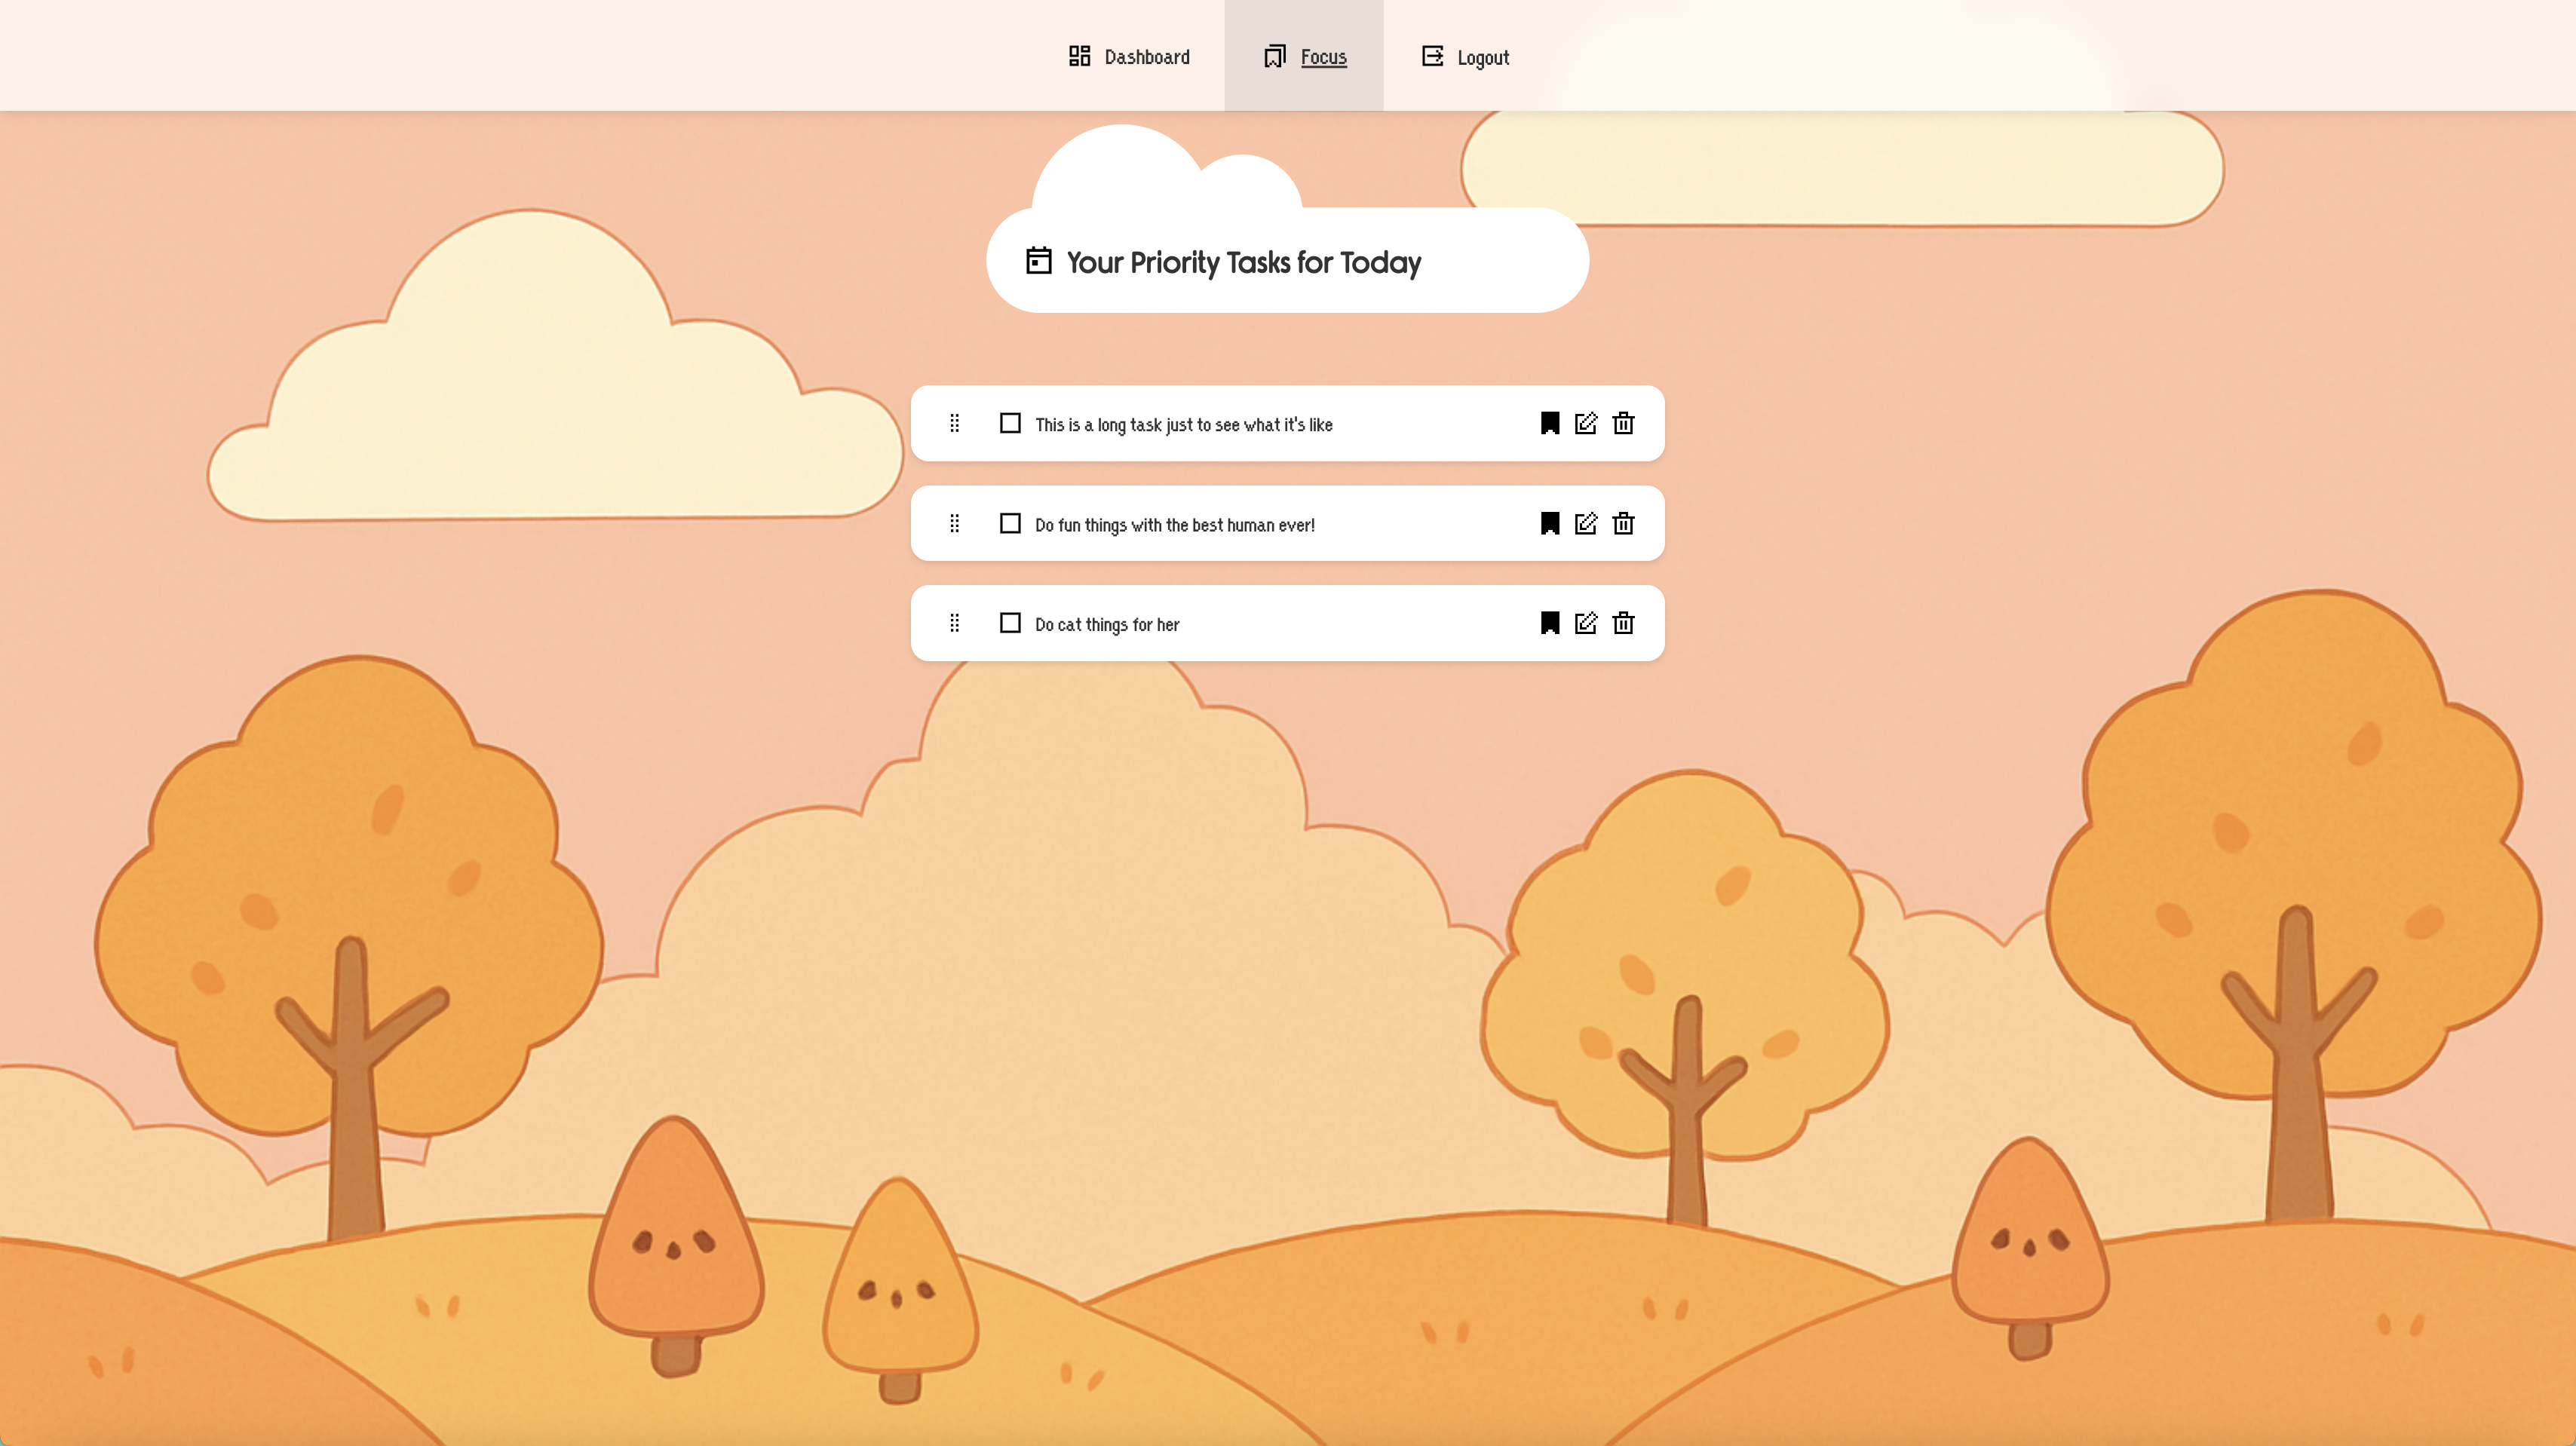Open the edit icon for the long task
The width and height of the screenshot is (2576, 1446).
pos(1585,424)
